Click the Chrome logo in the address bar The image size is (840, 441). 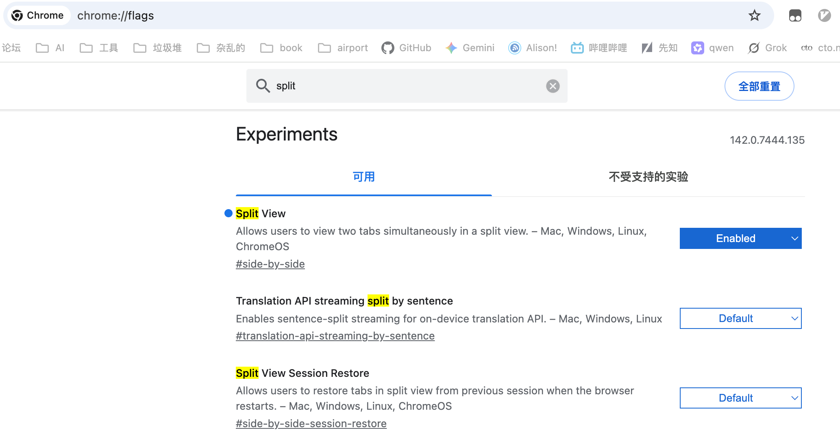click(x=17, y=15)
